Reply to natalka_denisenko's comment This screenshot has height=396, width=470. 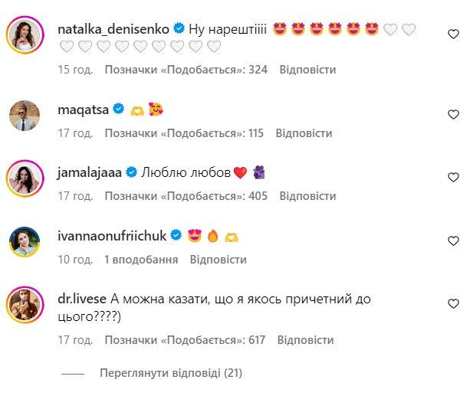click(307, 70)
